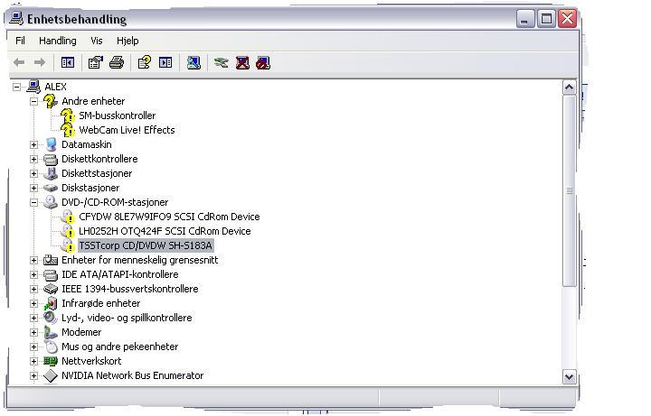The height and width of the screenshot is (416, 651).
Task: Click the Infrarøde enheter icon
Action: point(51,303)
